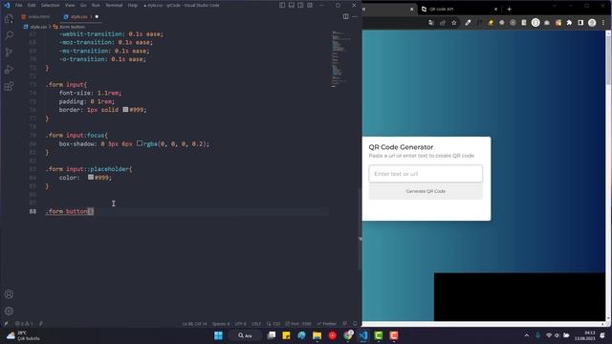
Task: Click UTF-8 encoding status item
Action: pos(240,324)
